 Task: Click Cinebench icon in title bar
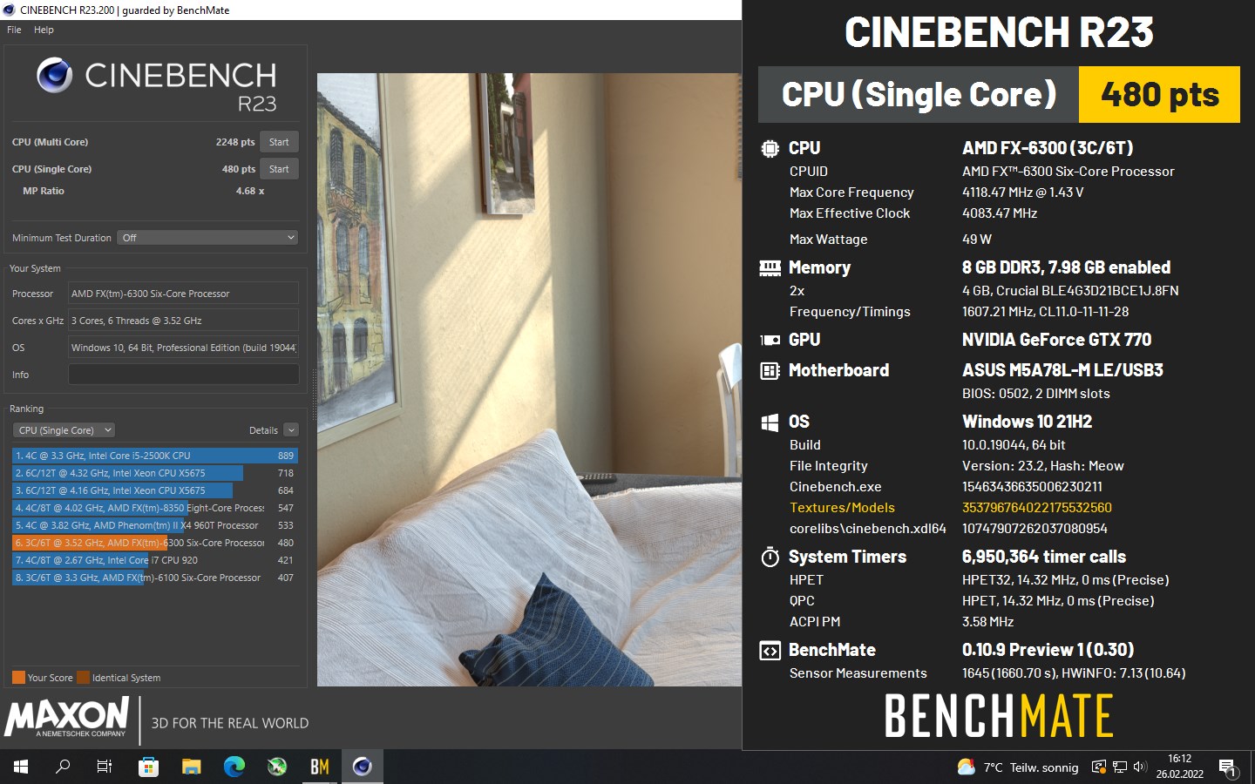[10, 10]
